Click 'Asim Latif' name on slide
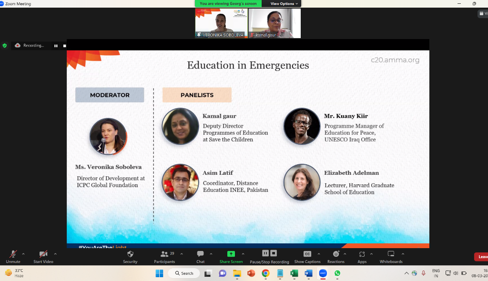The width and height of the screenshot is (488, 281). [218, 173]
